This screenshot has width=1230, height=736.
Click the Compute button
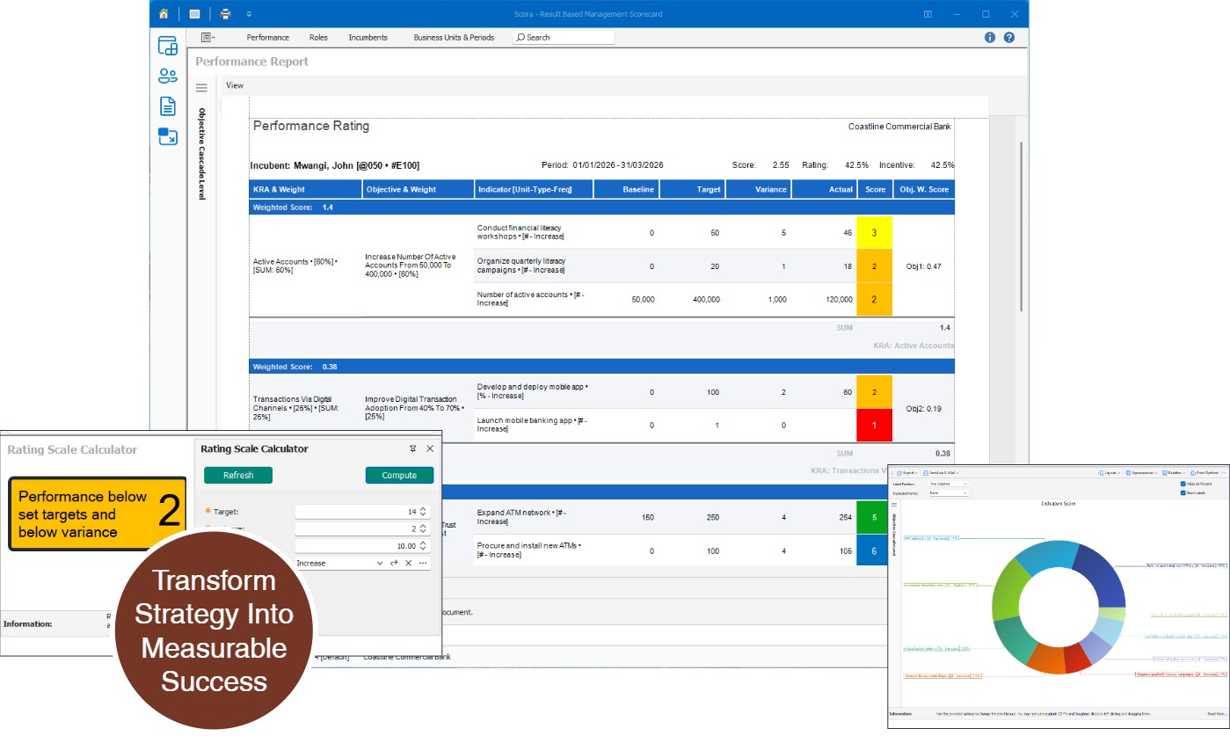399,475
